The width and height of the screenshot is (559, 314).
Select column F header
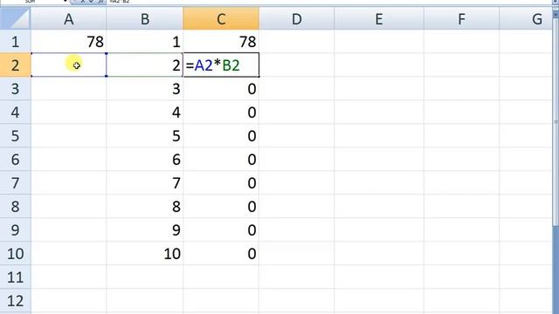(461, 18)
